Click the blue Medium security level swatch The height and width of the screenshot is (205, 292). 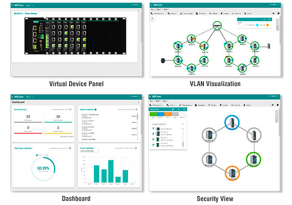[x=160, y=114]
